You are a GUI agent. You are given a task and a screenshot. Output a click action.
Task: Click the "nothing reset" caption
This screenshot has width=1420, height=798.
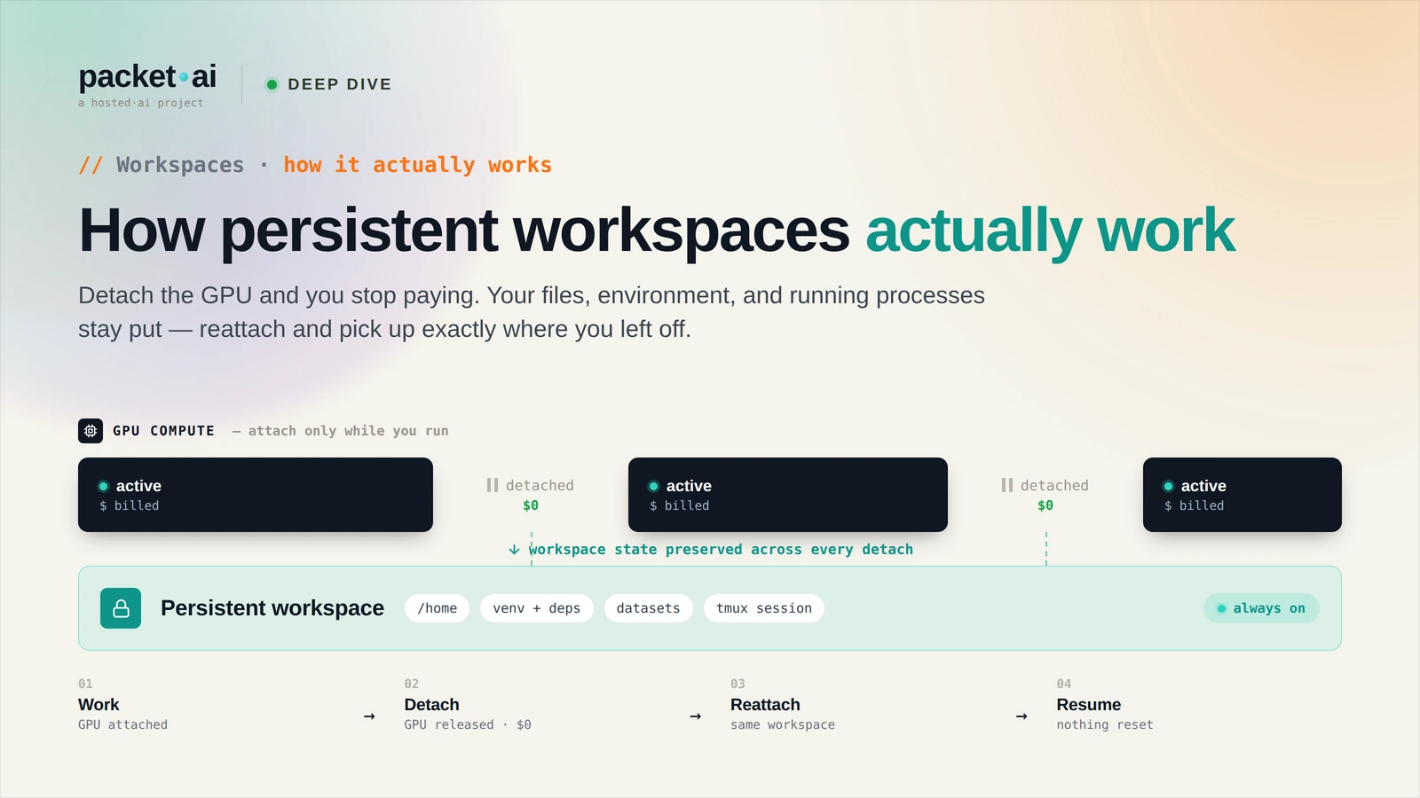tap(1105, 724)
